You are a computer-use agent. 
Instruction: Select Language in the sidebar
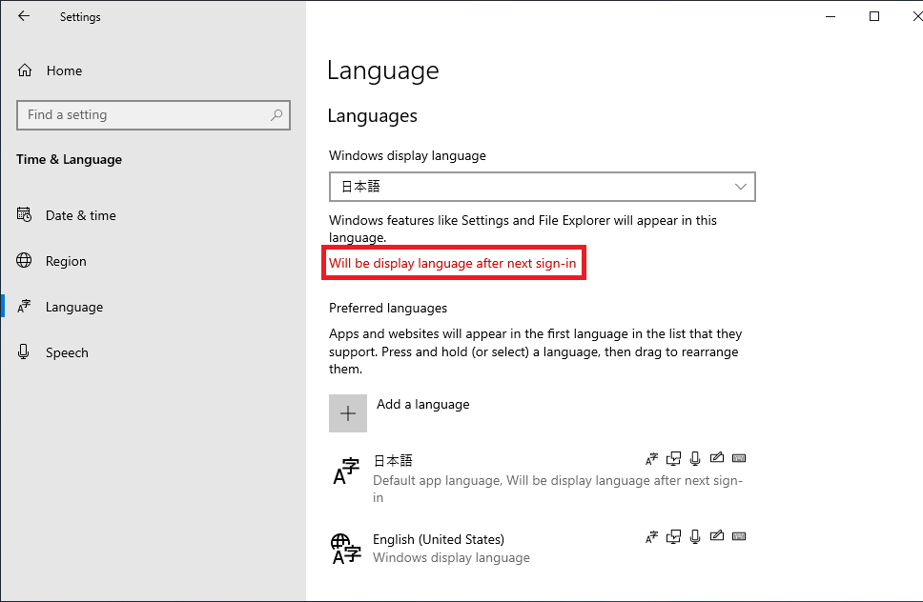74,307
